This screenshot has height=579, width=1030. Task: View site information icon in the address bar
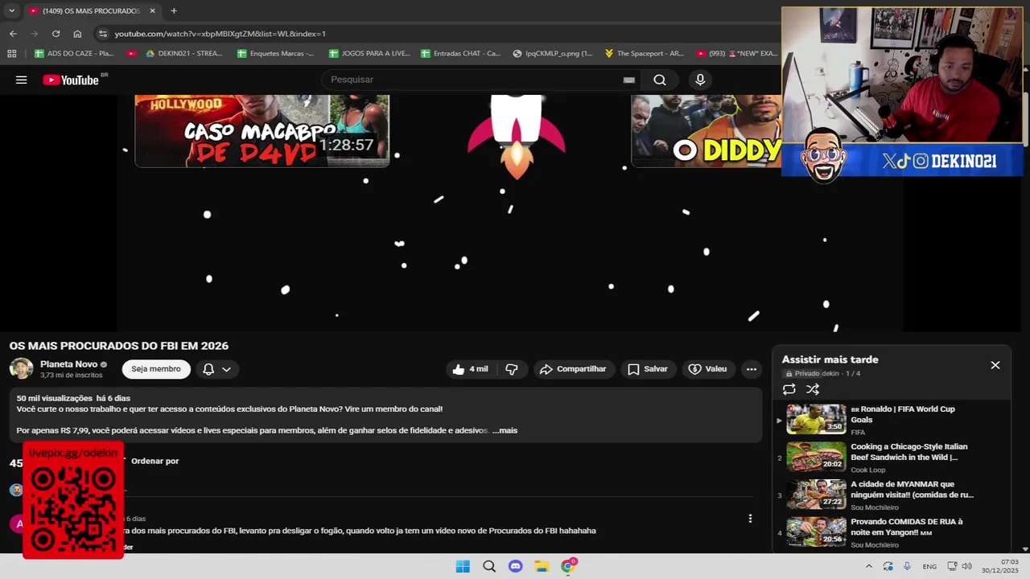coord(102,34)
